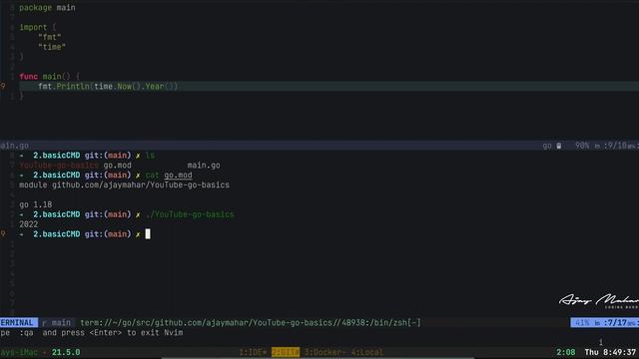Click the main.go filename in editor statusline
The height and width of the screenshot is (359, 639).
pos(14,146)
